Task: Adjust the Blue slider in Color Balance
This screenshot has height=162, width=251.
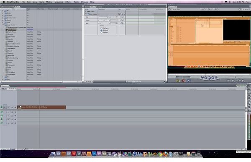Action: point(104,23)
